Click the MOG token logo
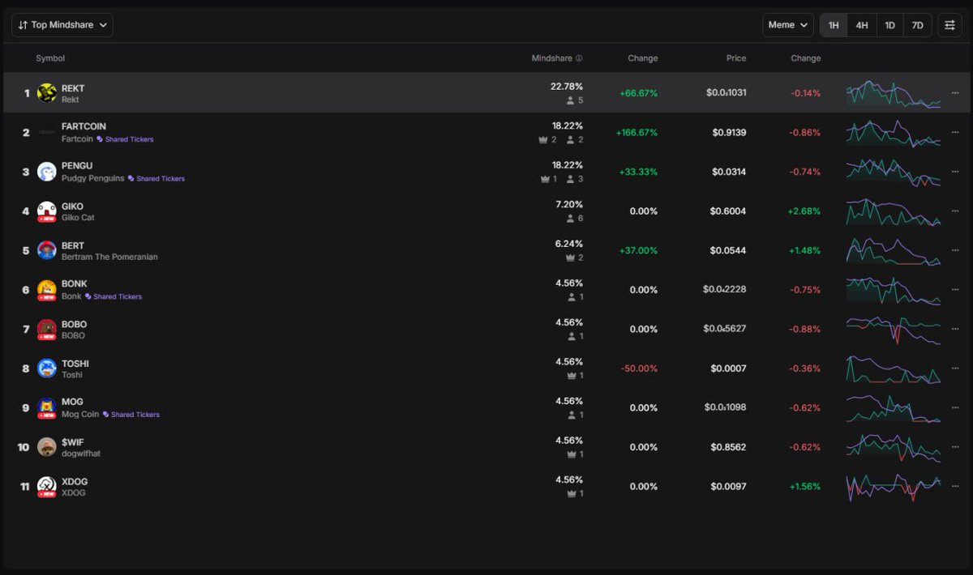Screen dimensions: 973x575 tap(47, 407)
